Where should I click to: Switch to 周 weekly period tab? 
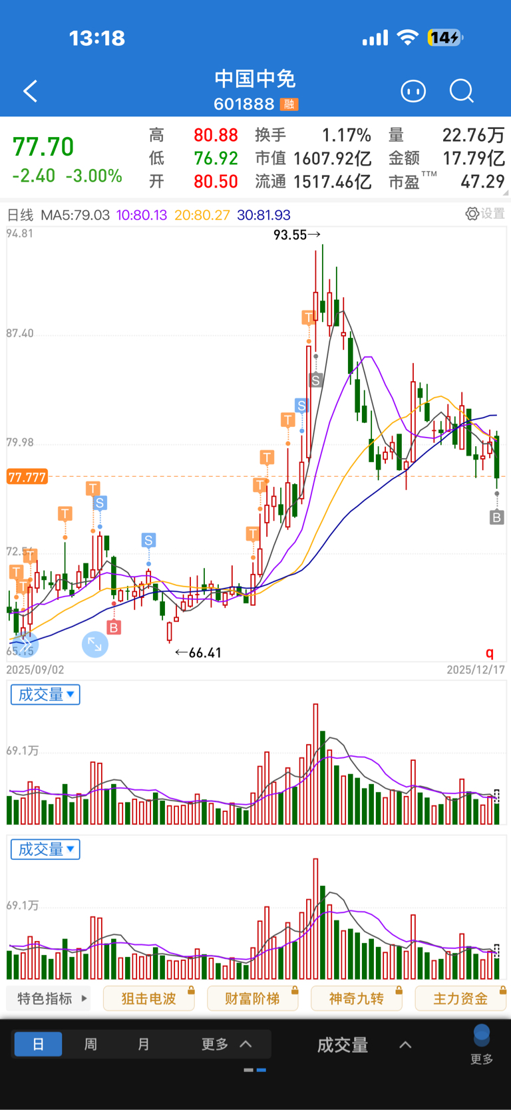(x=90, y=1044)
